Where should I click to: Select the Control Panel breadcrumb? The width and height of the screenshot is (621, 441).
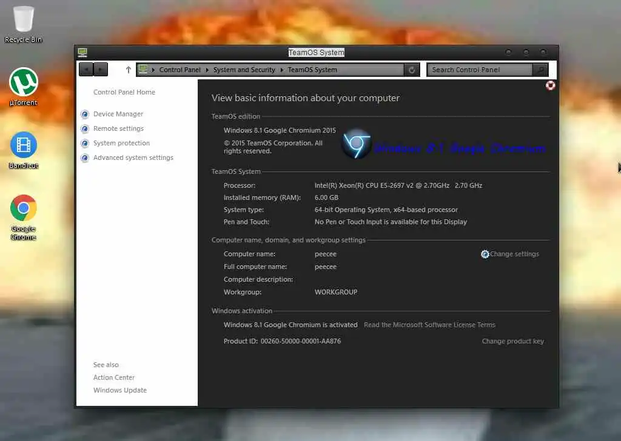pos(180,70)
